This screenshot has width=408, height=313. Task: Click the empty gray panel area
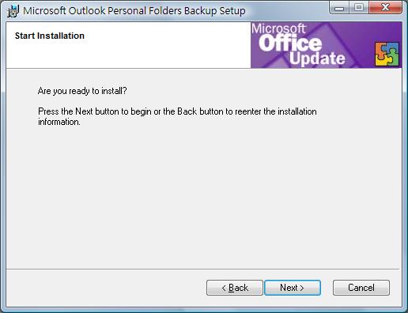pyautogui.click(x=203, y=195)
